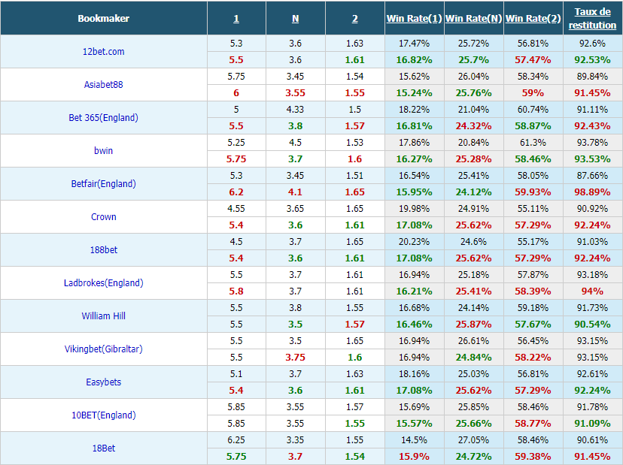Select 18Bet's 6.25 opening odds

point(236,440)
